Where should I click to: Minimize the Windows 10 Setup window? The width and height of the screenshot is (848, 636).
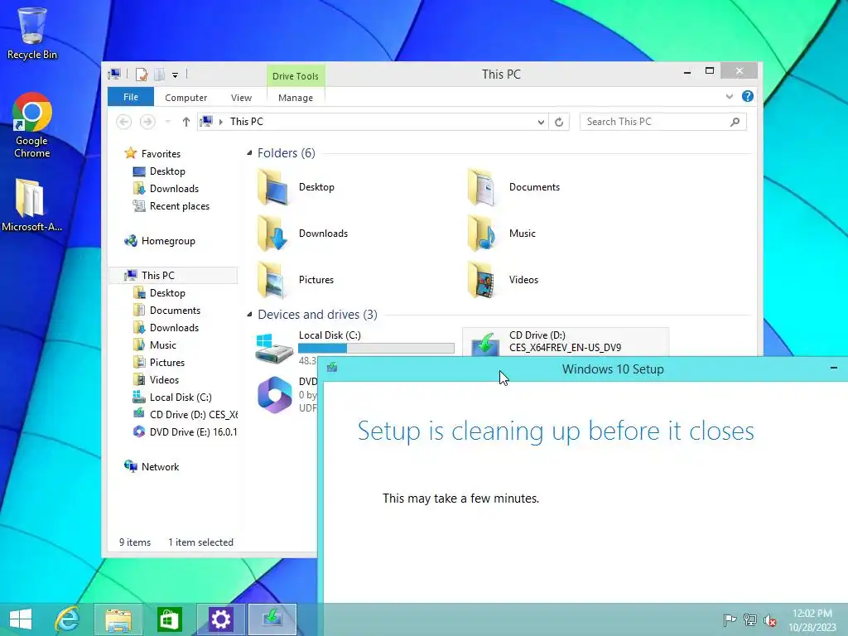[x=833, y=369]
